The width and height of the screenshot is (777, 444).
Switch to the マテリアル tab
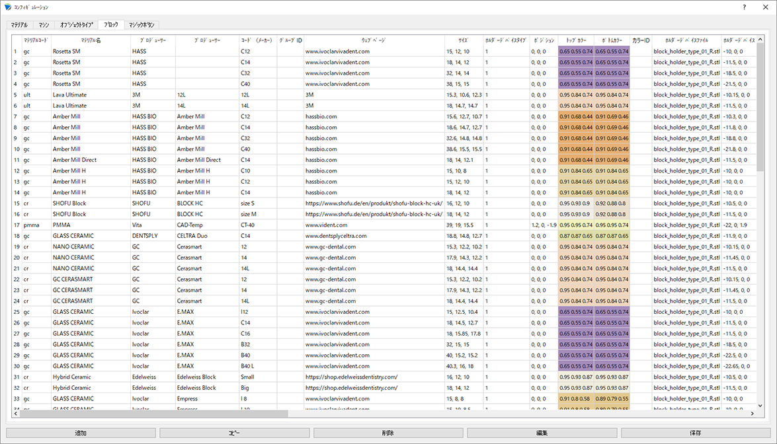coord(19,24)
